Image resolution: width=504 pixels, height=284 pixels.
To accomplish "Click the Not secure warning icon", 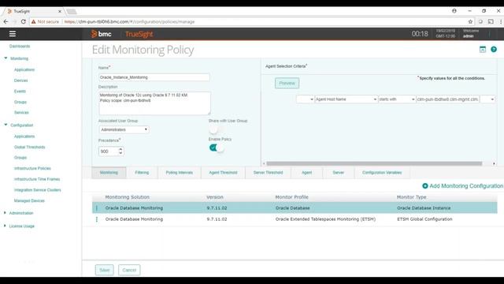I will click(x=33, y=21).
